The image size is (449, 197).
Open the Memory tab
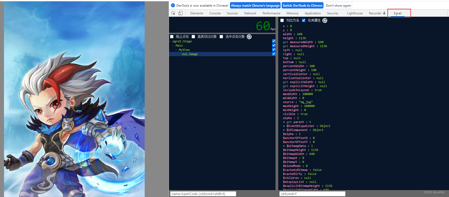tap(292, 13)
